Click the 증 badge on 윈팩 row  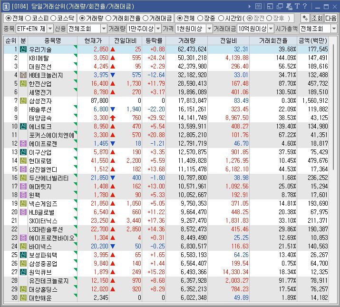[x=23, y=195]
